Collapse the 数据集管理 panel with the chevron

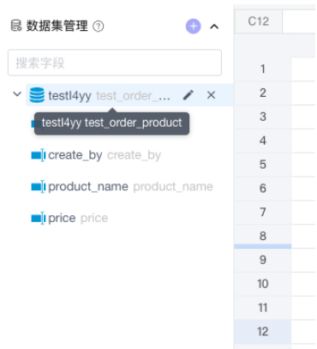(x=214, y=27)
